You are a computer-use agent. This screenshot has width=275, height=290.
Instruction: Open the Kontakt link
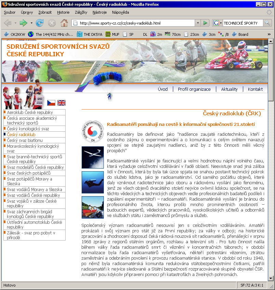(x=255, y=89)
